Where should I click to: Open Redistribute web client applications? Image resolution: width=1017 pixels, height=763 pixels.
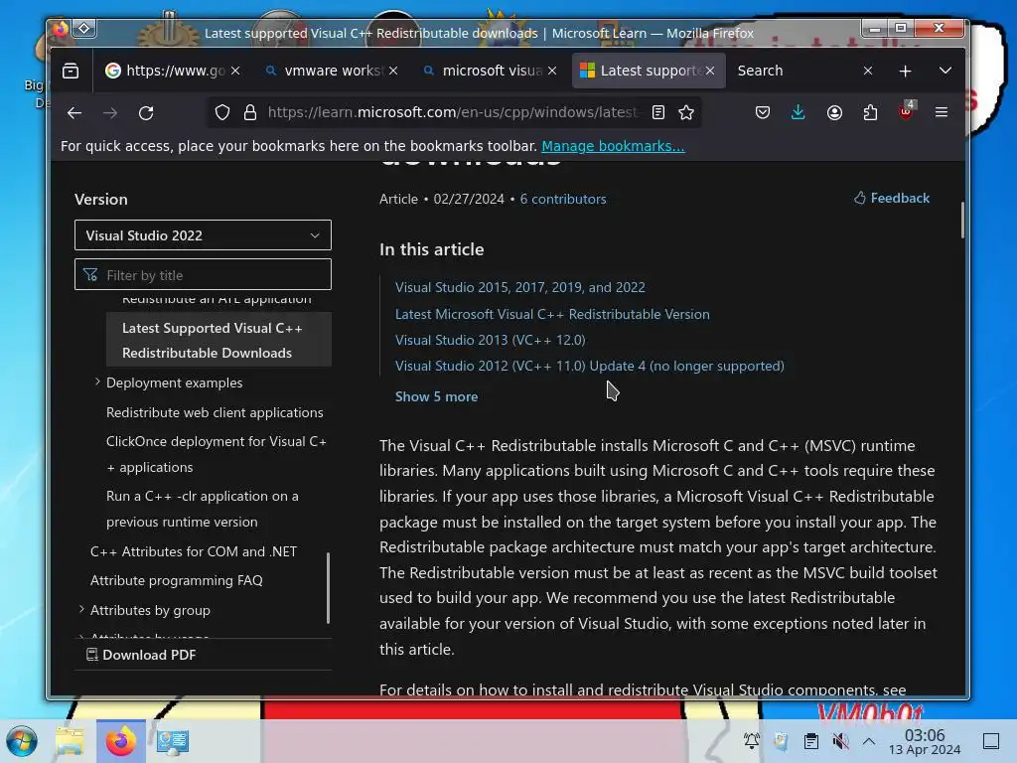pos(215,412)
